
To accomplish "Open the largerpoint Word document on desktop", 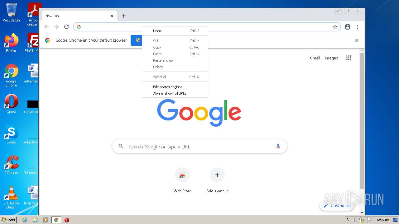I will (x=32, y=196).
